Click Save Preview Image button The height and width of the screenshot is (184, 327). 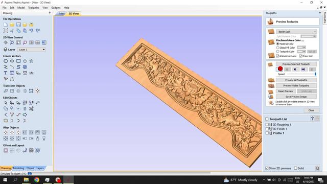pos(296,97)
